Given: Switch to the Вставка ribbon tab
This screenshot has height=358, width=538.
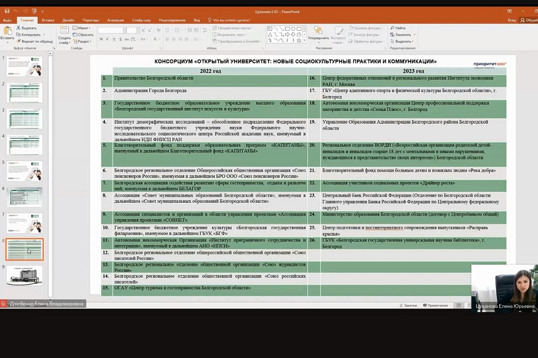Looking at the screenshot, I should click(48, 20).
